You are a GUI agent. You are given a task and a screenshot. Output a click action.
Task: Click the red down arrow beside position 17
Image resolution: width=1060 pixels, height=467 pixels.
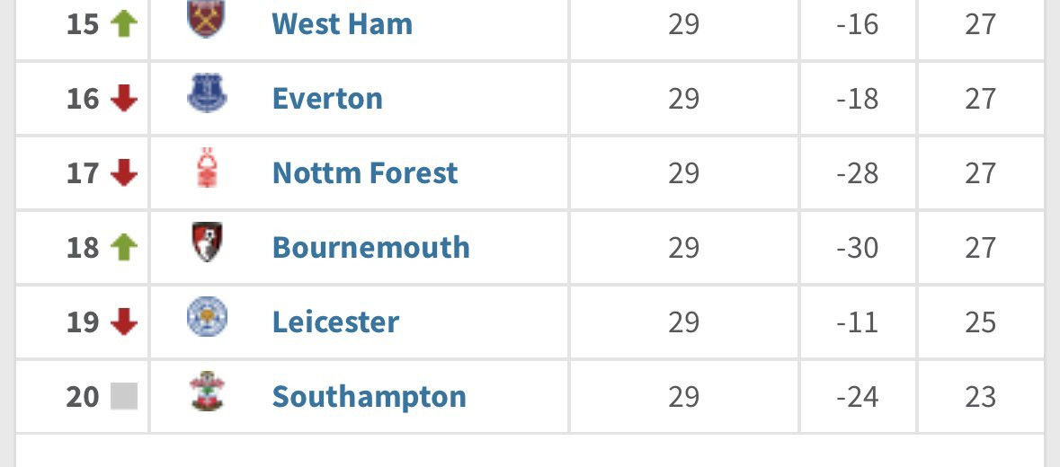(x=124, y=172)
